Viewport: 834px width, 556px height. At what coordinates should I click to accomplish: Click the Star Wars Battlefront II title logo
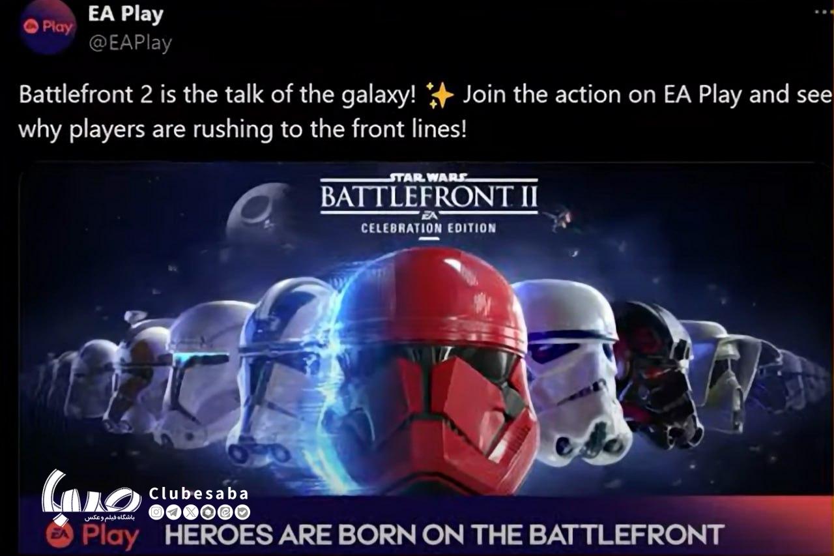coord(429,203)
